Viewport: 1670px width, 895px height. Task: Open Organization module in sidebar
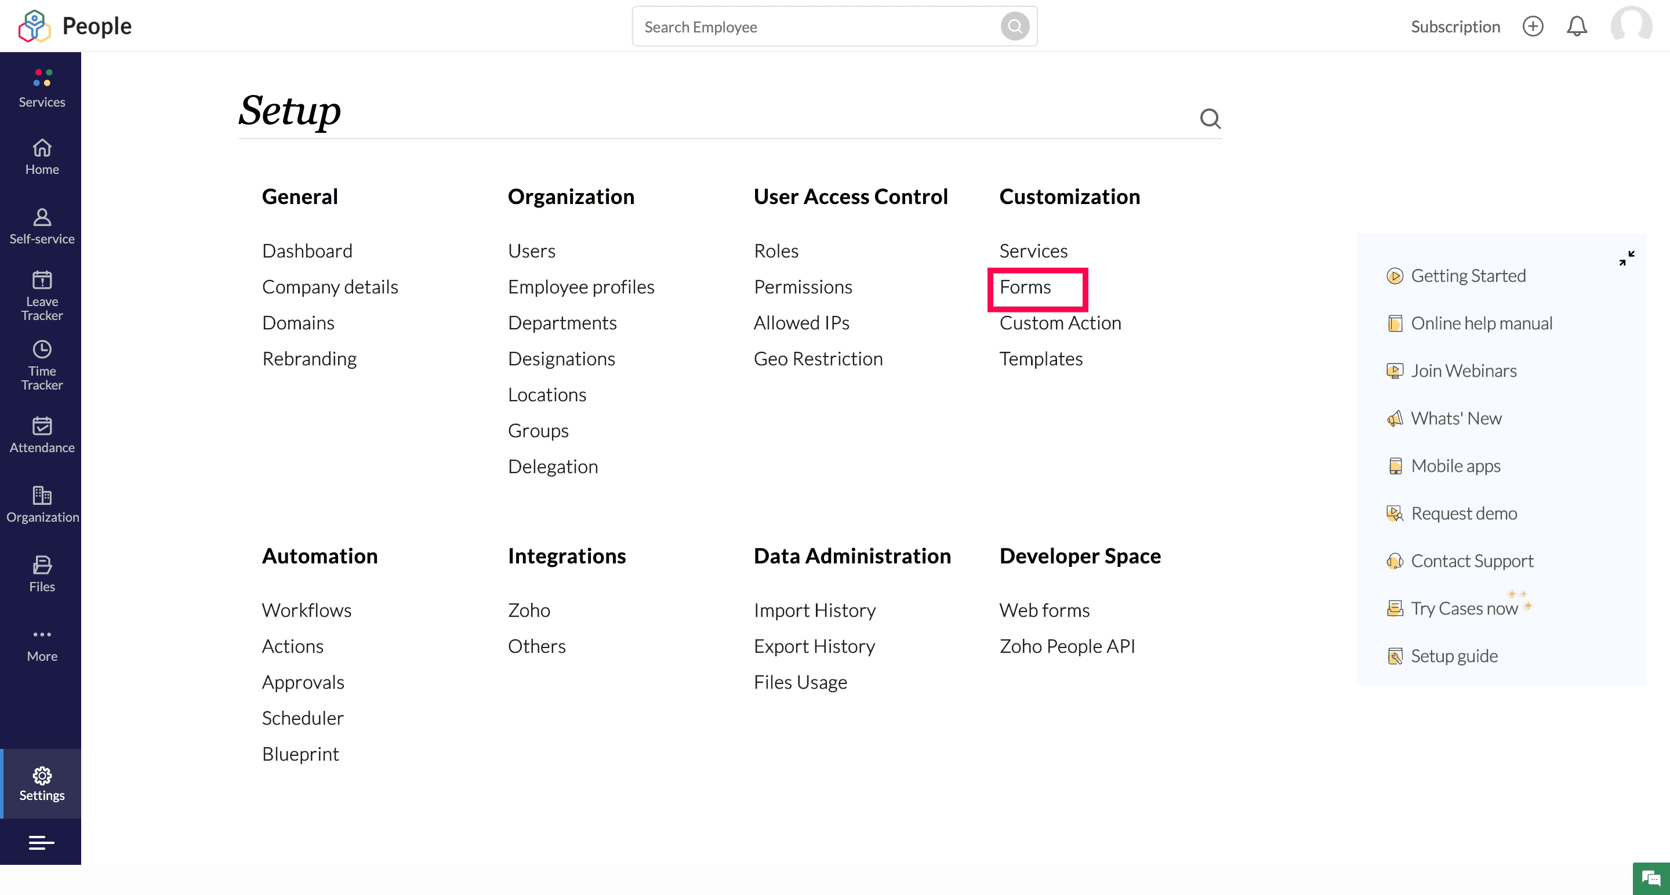point(42,505)
